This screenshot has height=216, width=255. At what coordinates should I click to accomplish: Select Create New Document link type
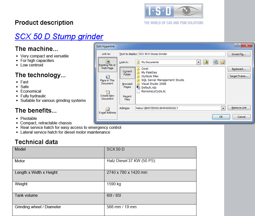click(x=107, y=95)
